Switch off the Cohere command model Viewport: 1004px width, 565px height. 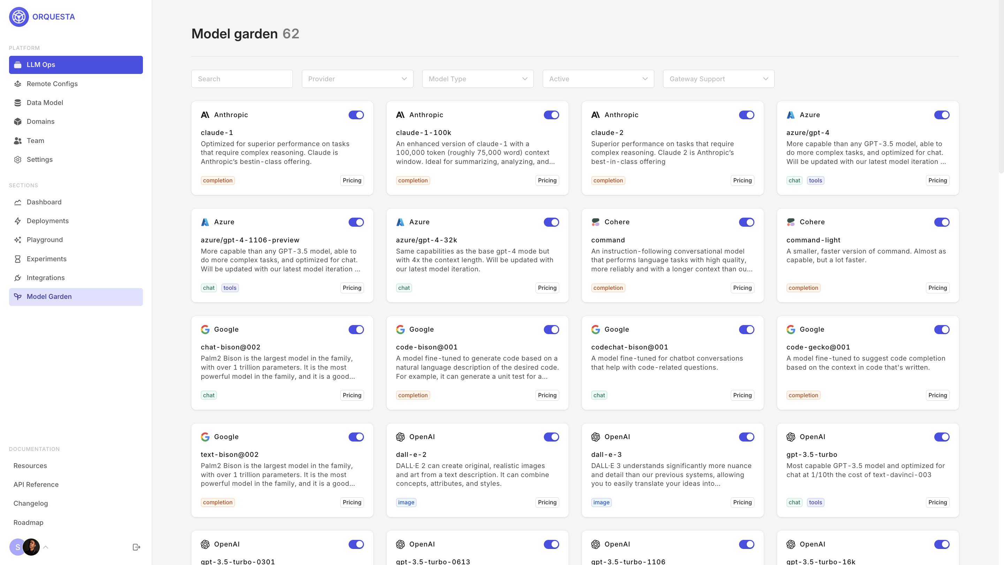(x=746, y=222)
